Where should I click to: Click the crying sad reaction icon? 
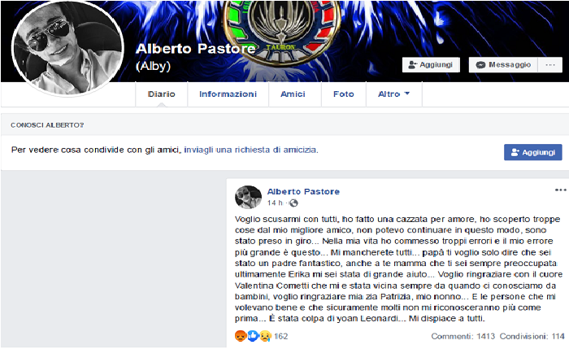click(x=265, y=336)
